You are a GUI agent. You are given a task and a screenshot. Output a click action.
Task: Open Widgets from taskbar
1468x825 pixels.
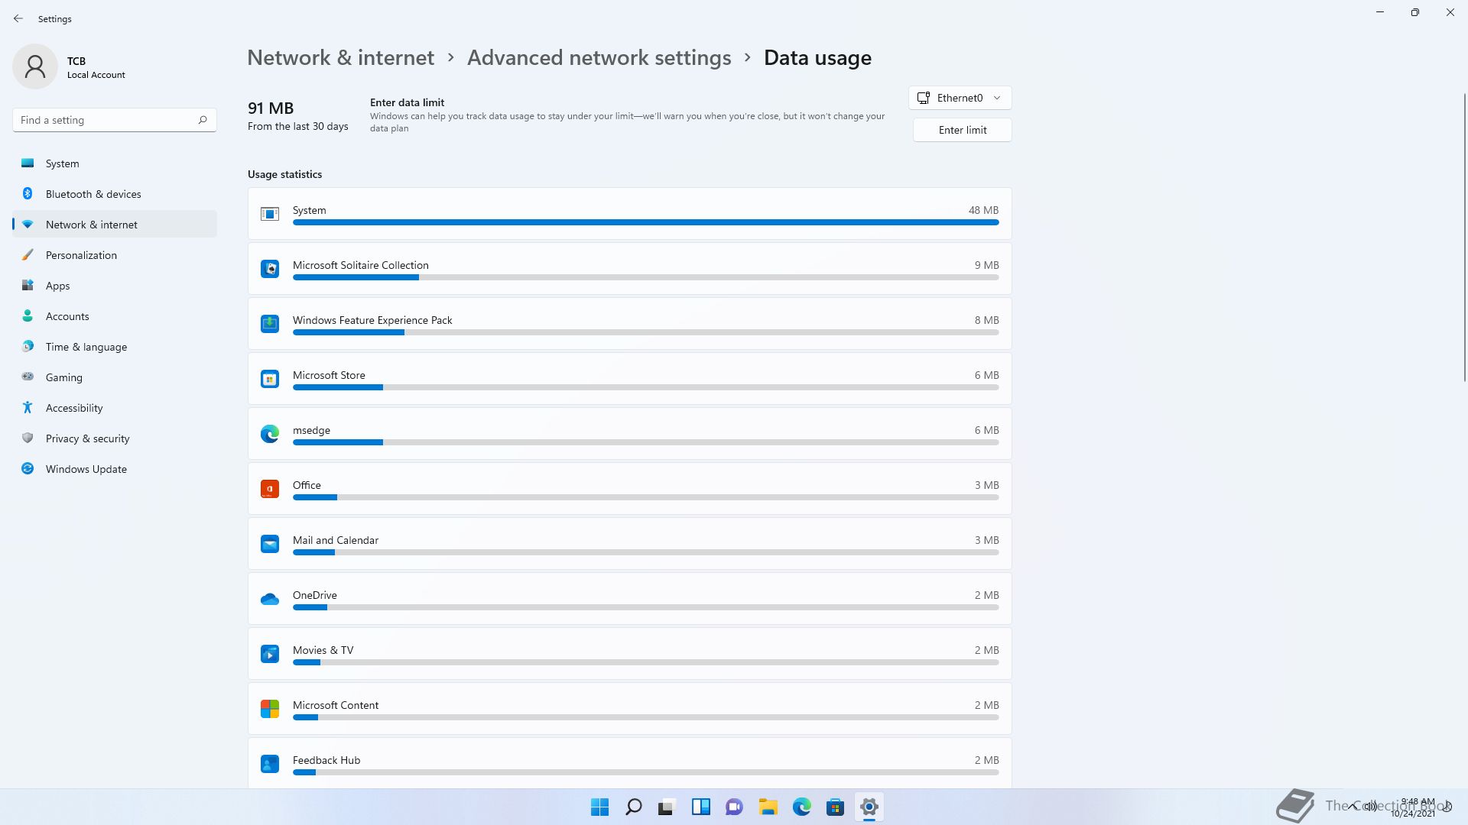click(701, 807)
